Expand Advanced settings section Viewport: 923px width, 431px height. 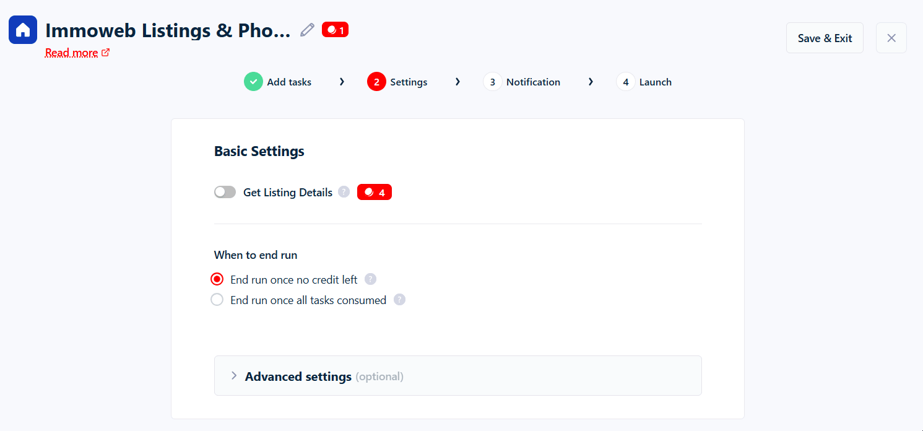click(457, 376)
